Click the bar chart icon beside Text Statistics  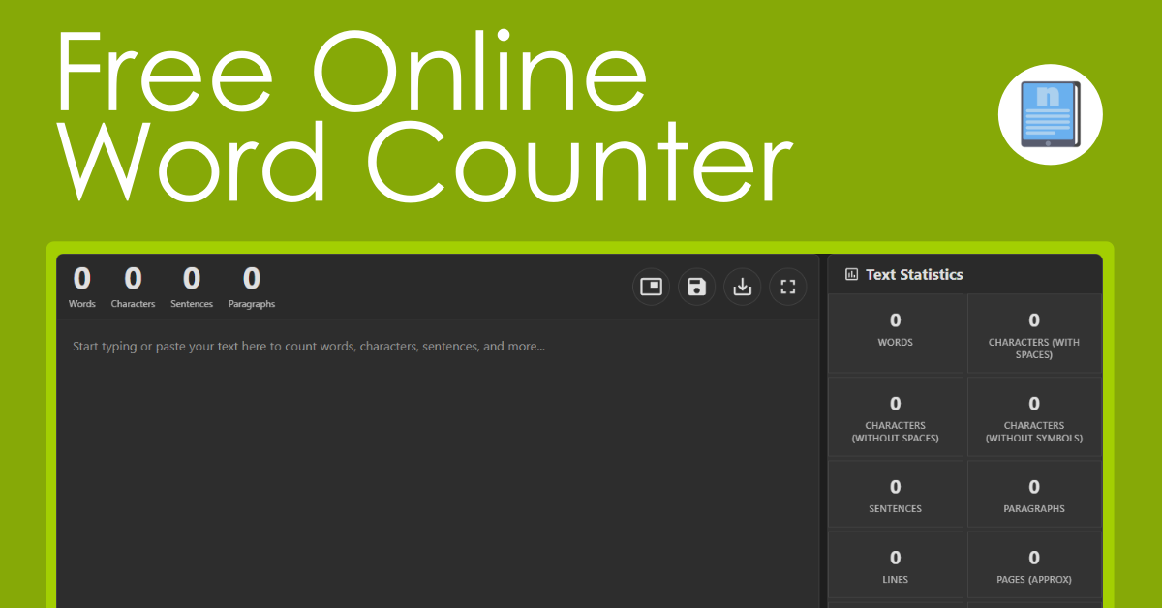(x=851, y=275)
